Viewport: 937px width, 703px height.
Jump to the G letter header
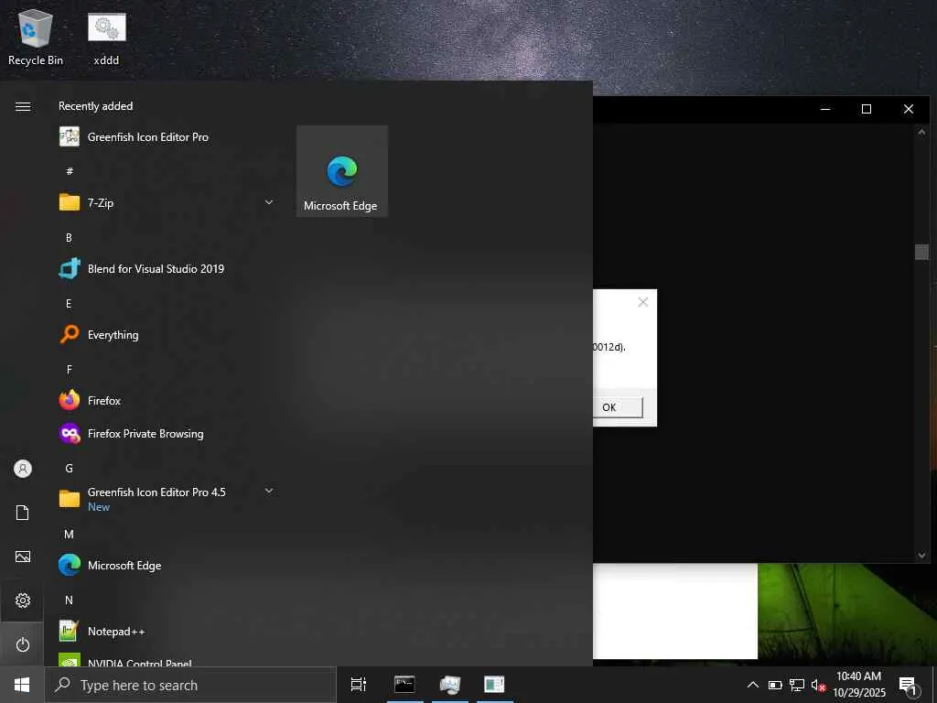pyautogui.click(x=69, y=468)
